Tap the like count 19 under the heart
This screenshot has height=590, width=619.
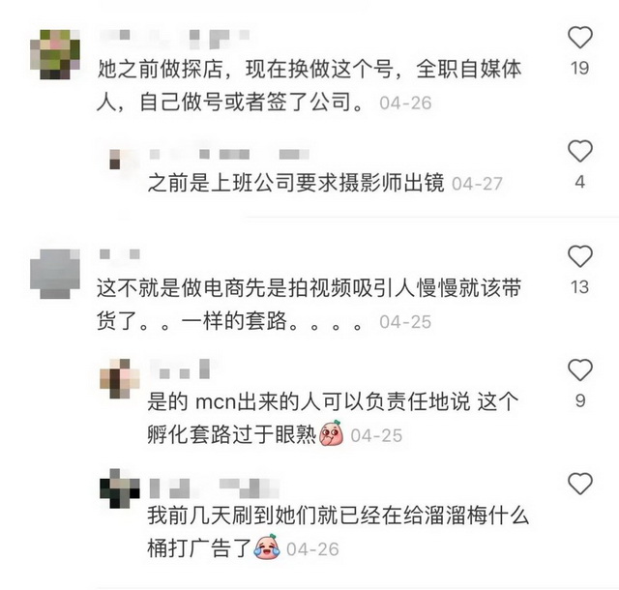[x=580, y=68]
